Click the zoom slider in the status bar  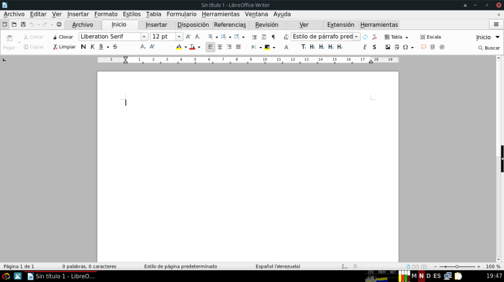point(457,266)
